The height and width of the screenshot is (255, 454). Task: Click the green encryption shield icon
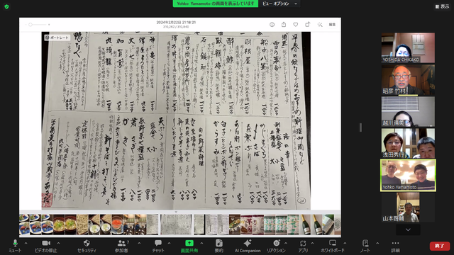pyautogui.click(x=6, y=6)
